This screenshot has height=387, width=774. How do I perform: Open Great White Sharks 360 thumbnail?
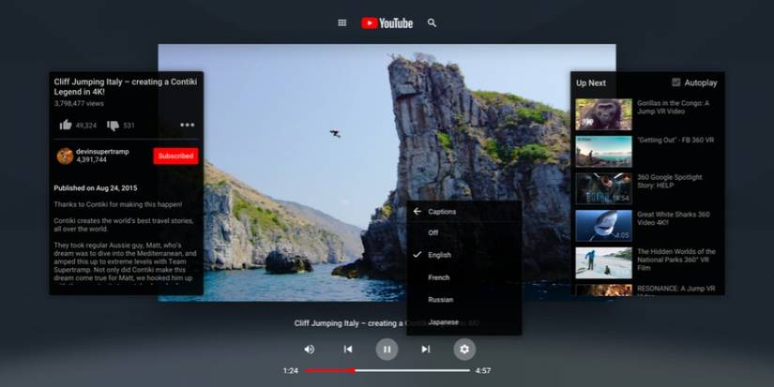click(603, 226)
